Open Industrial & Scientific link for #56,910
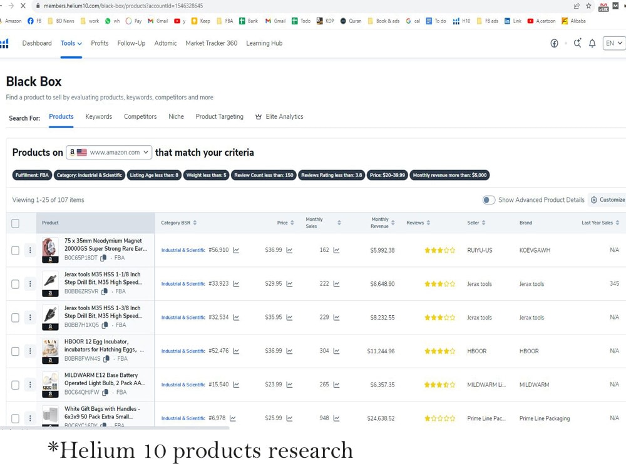The height and width of the screenshot is (469, 626). (183, 251)
